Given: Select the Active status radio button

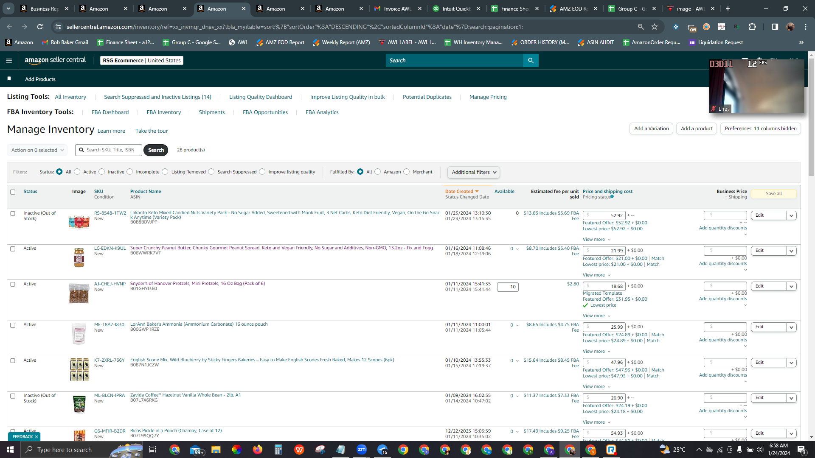Looking at the screenshot, I should point(77,172).
